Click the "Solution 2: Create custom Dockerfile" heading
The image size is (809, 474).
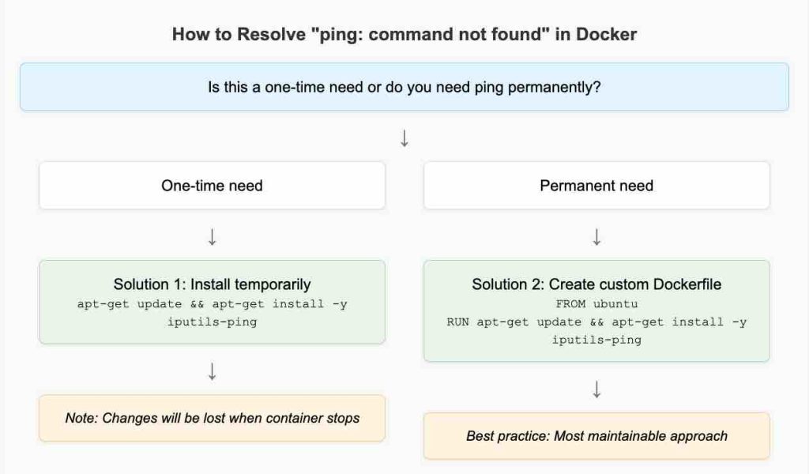point(596,284)
